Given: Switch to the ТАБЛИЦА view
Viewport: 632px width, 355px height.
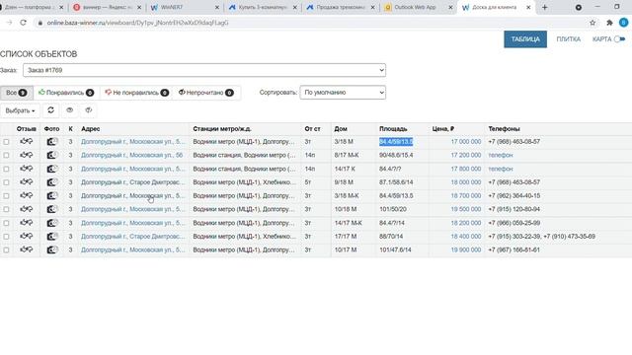Looking at the screenshot, I should point(525,39).
